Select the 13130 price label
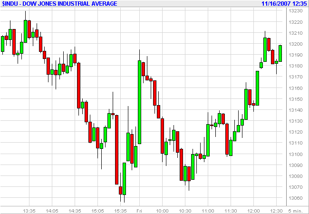This screenshot has width=309, height=214. 295,121
